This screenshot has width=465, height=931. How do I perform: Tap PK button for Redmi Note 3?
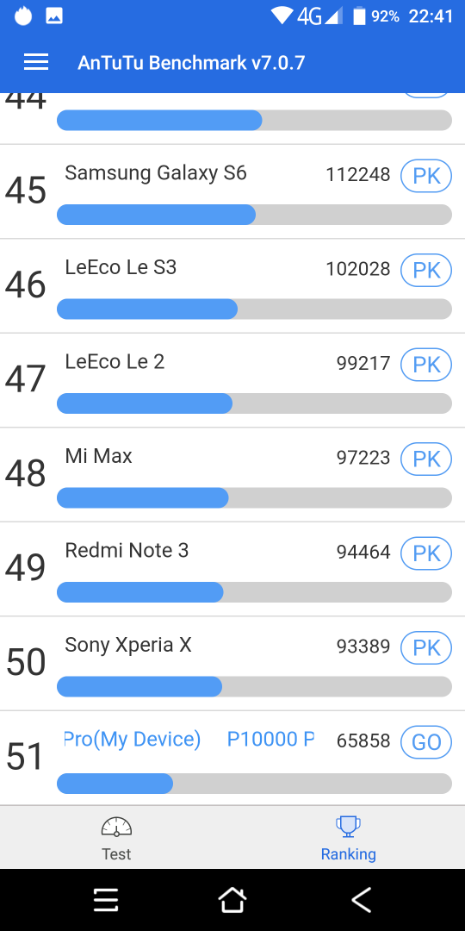(426, 553)
